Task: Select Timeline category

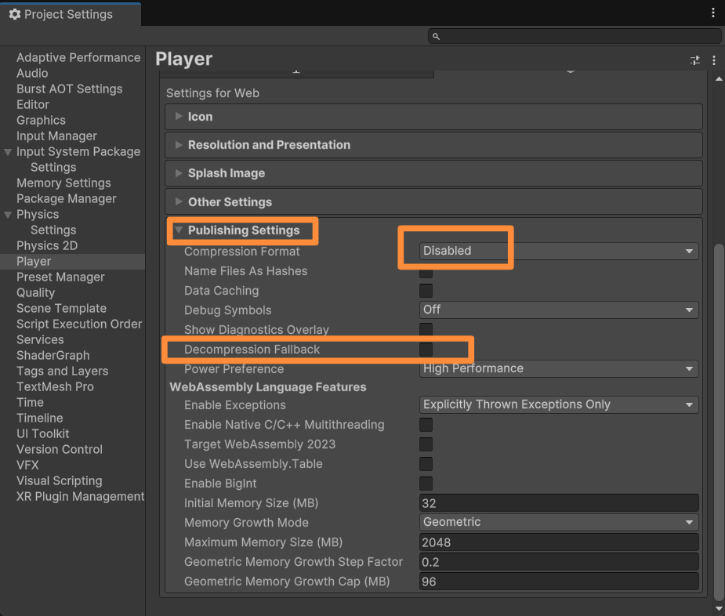Action: click(x=40, y=418)
